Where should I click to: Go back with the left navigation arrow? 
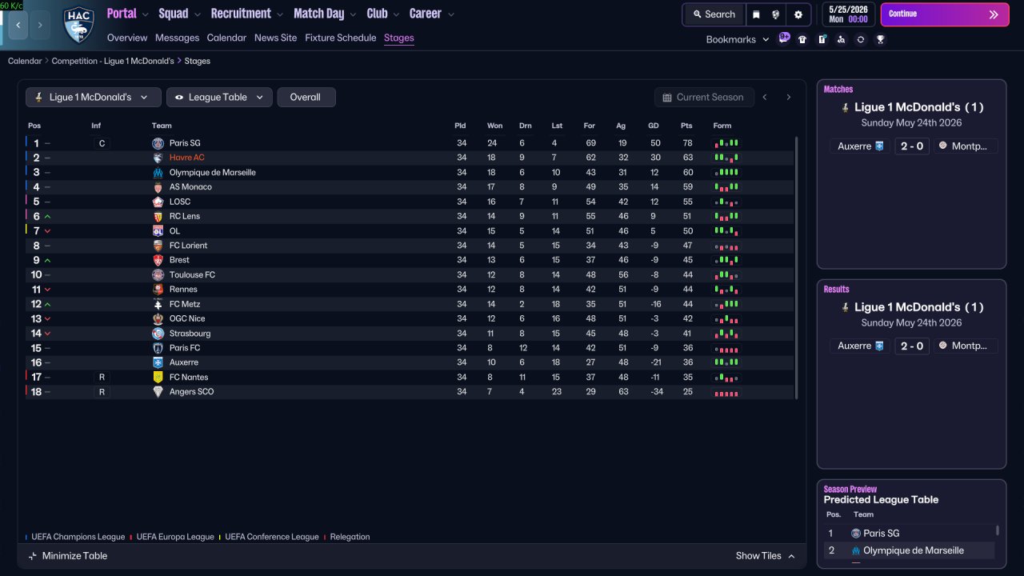(18, 25)
